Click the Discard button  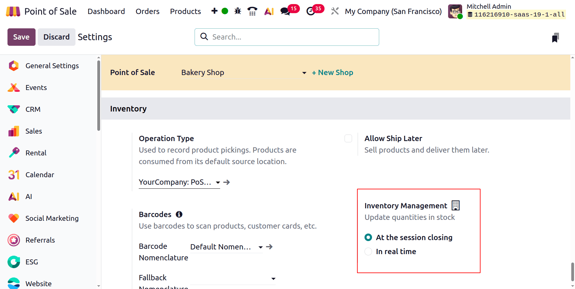pyautogui.click(x=56, y=37)
